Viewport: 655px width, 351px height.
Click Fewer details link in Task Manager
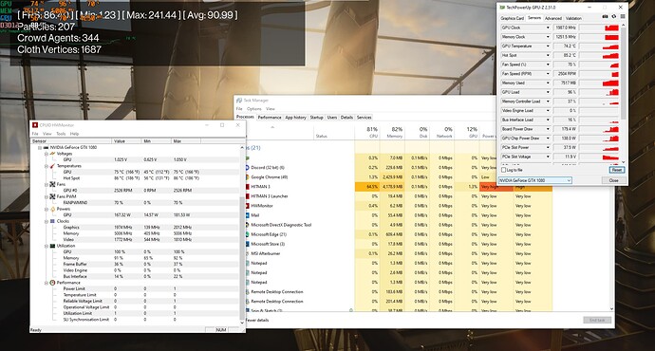point(257,320)
